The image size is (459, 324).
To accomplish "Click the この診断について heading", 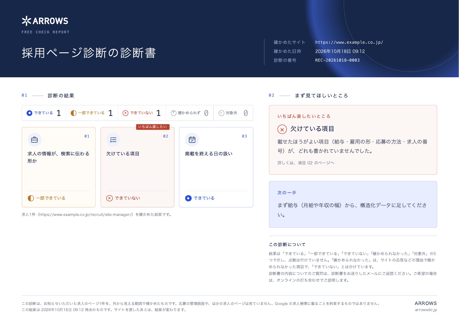I will (x=287, y=244).
